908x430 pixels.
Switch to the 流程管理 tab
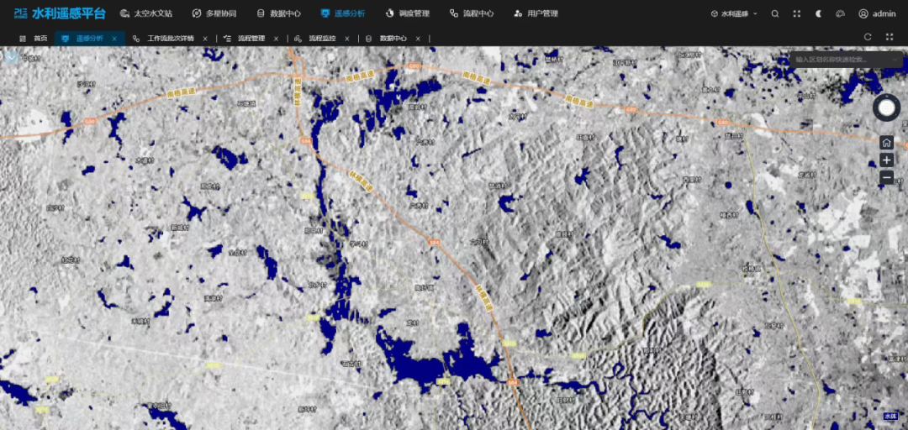click(x=251, y=39)
